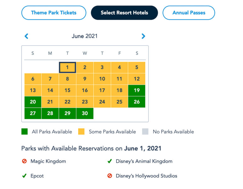Select the Select Resort Hotels tab
The height and width of the screenshot is (189, 243).
tap(124, 13)
